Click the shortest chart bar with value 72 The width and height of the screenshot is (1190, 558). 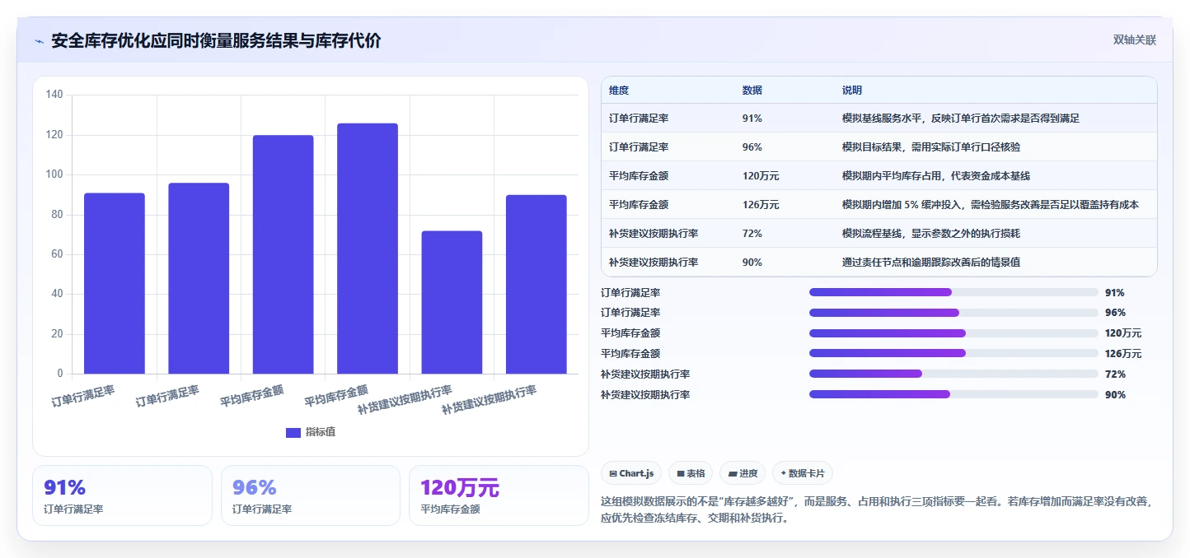coord(452,302)
